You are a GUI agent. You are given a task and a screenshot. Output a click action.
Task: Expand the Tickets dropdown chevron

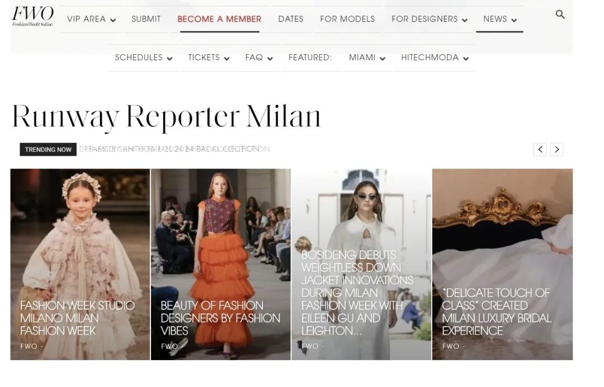pos(226,59)
